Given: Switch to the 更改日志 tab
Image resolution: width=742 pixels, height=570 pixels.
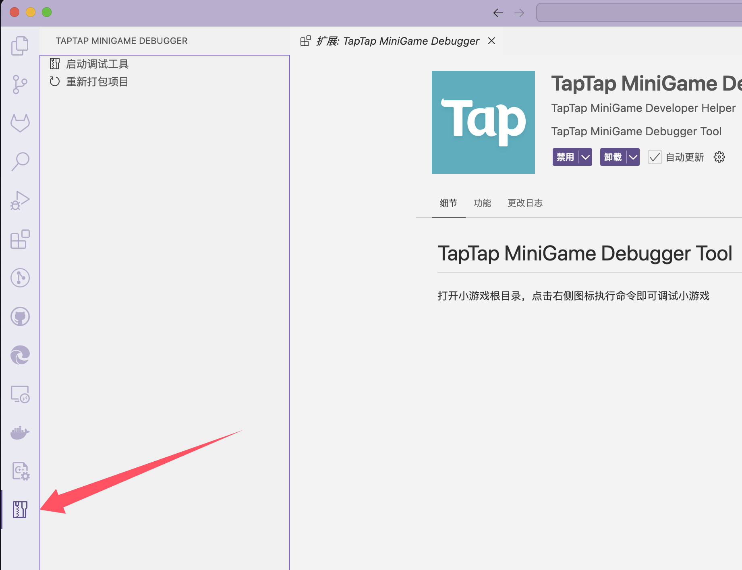Looking at the screenshot, I should pyautogui.click(x=525, y=203).
